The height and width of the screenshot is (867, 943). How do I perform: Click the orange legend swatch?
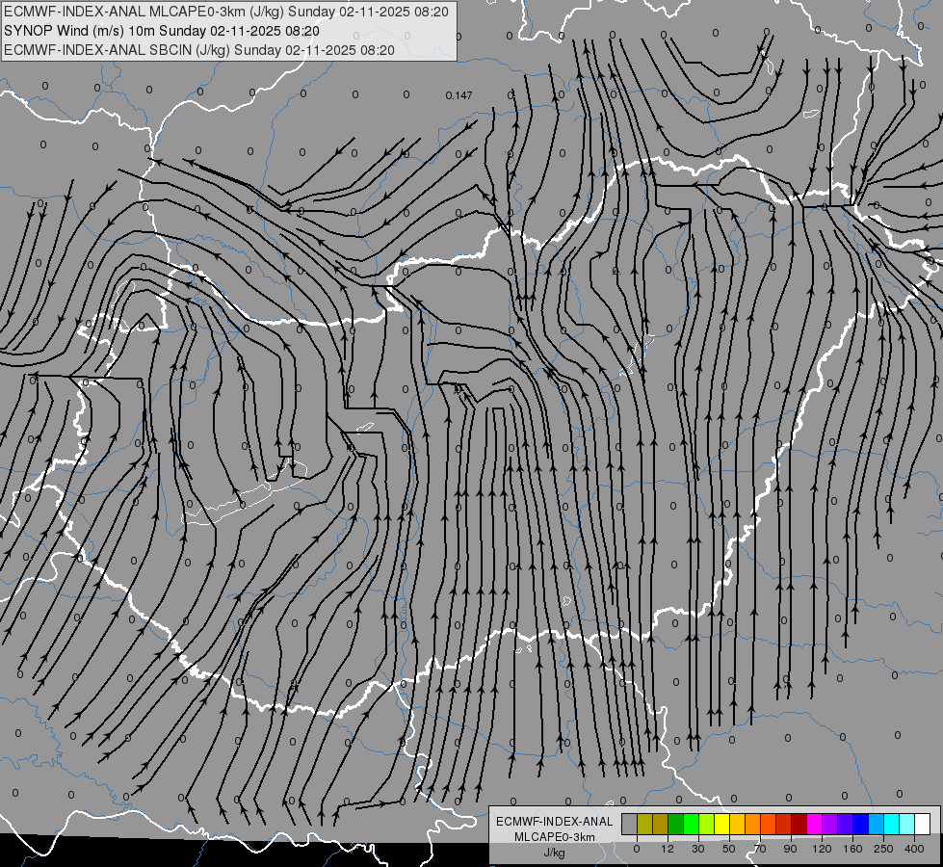coord(753,824)
